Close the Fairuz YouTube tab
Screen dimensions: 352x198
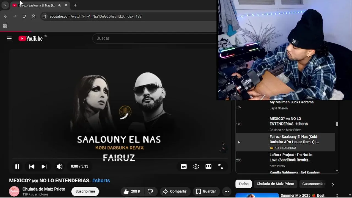(x=66, y=5)
